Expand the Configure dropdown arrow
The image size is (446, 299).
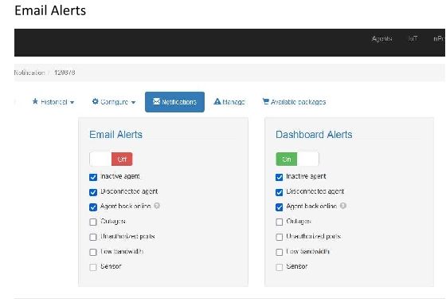(133, 102)
